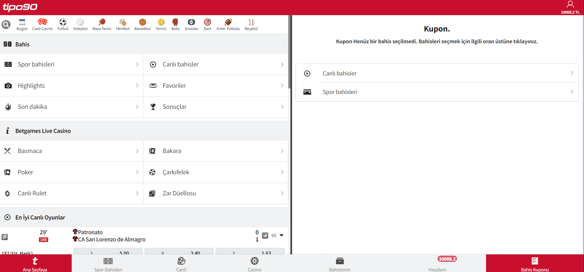Choose the Boks glove icon

(x=175, y=22)
